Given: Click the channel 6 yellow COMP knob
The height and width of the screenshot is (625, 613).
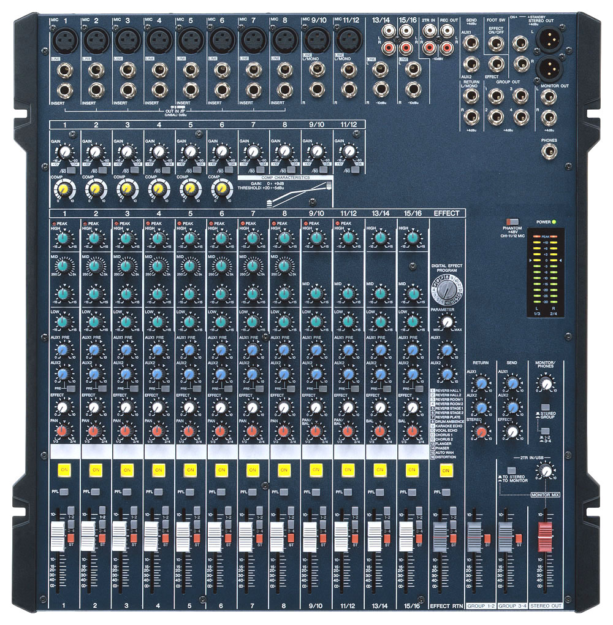Looking at the screenshot, I should [222, 189].
